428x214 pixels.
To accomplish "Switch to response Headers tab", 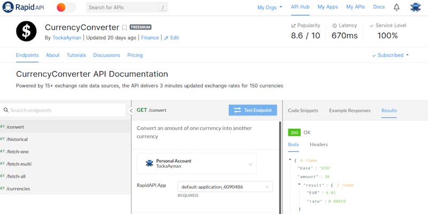I will point(318,144).
